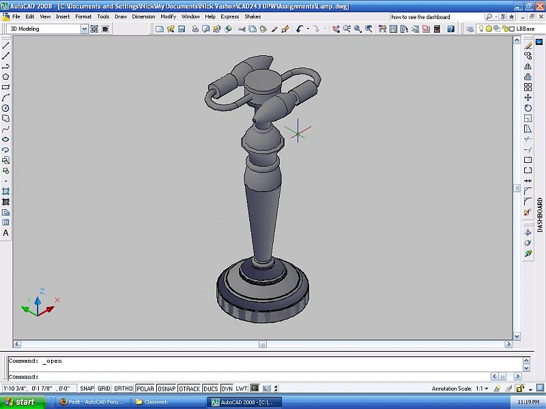Click the Copy object modify tool
Viewport: 546px width, 409px height.
click(x=528, y=56)
